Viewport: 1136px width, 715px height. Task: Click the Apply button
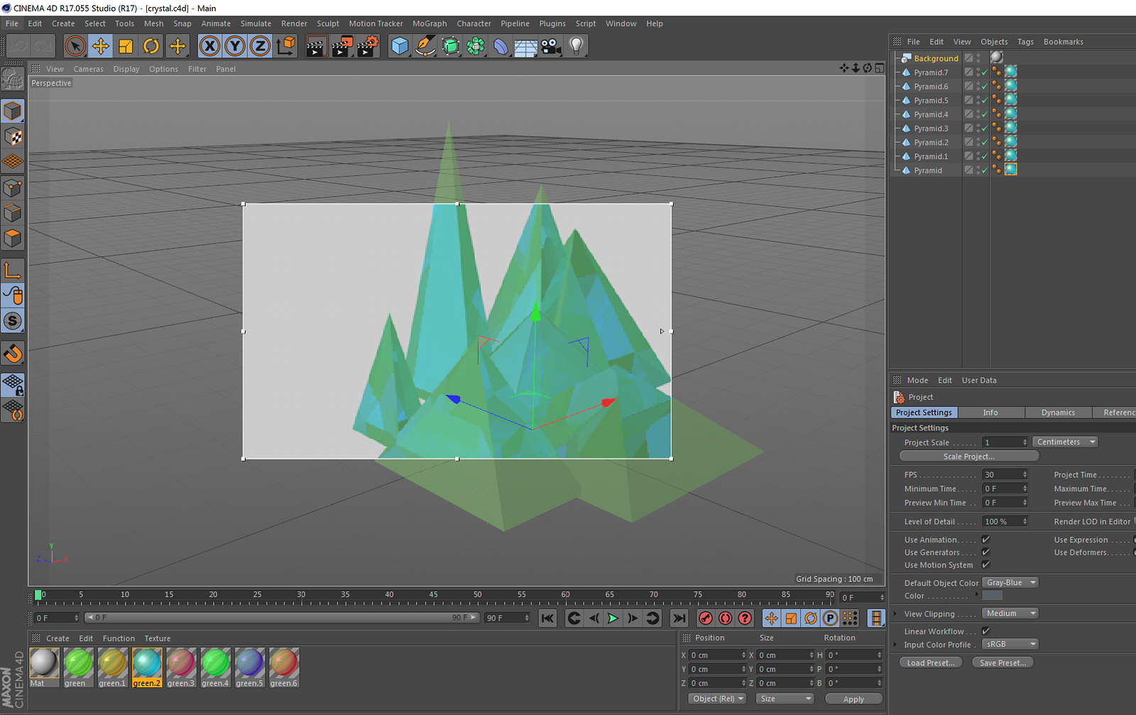853,699
